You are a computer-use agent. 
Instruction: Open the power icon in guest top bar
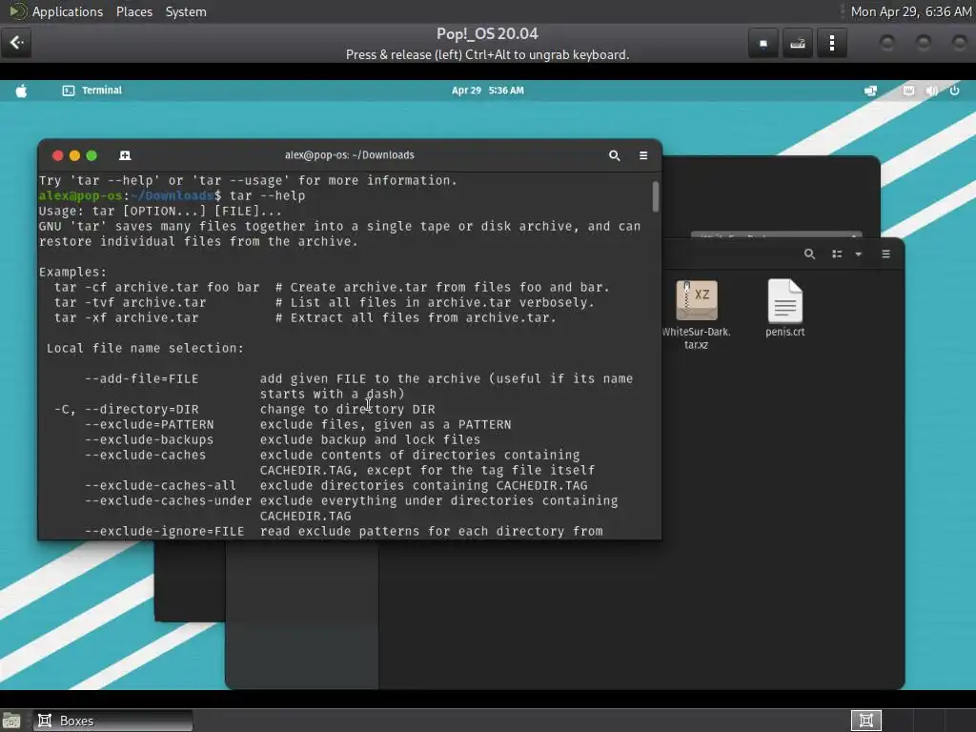[x=954, y=91]
